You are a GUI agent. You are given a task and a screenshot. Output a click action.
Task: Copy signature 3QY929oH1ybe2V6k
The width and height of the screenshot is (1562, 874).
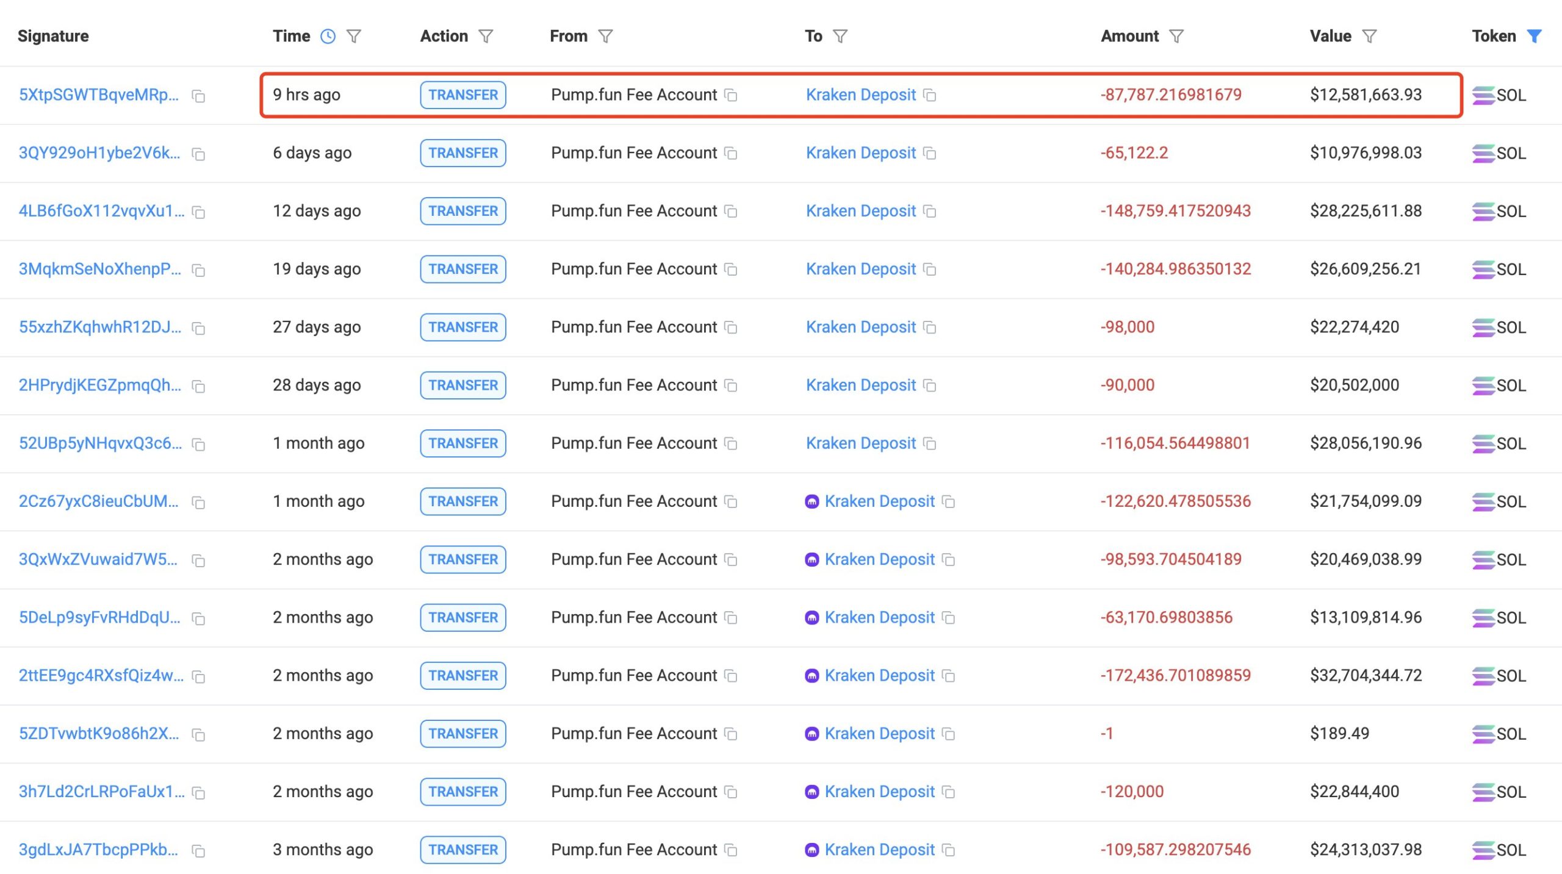coord(198,154)
